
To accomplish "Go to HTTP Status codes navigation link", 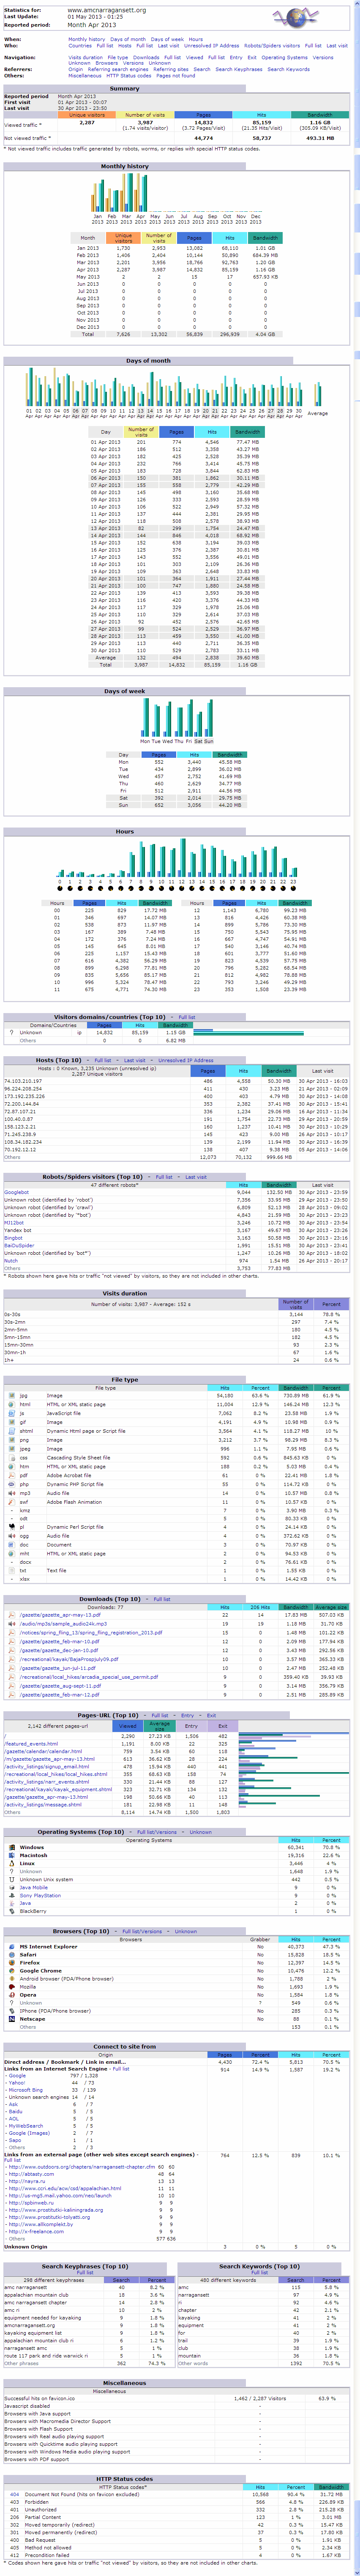I will (128, 75).
